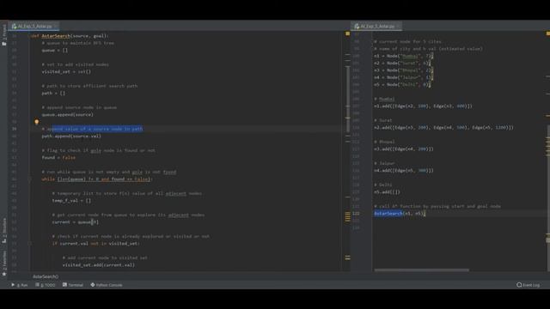Image resolution: width=550 pixels, height=309 pixels.
Task: Click line 'queue = []' in left editor
Action: [x=55, y=50]
